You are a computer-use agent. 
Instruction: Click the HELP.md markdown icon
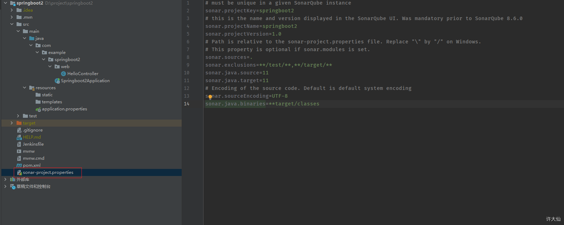(x=19, y=137)
